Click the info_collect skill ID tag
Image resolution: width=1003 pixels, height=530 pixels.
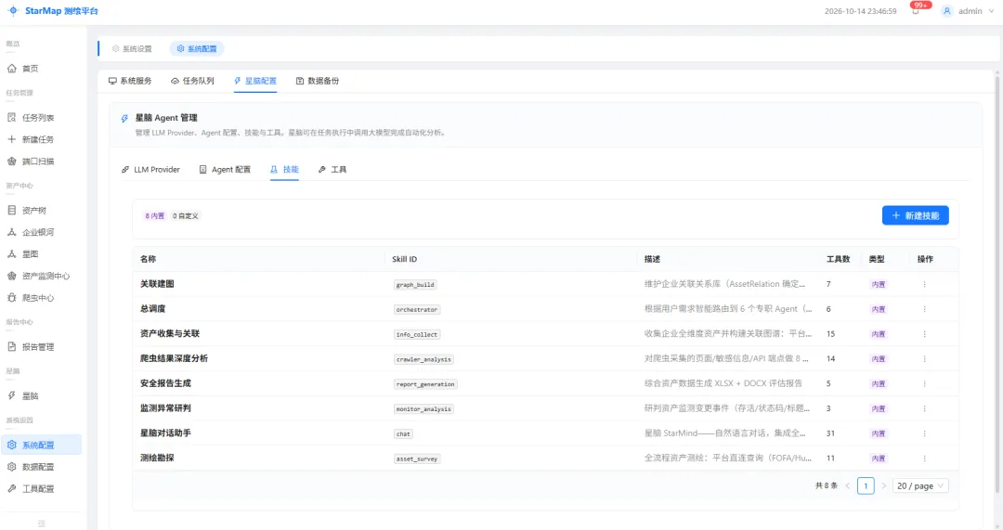pos(416,334)
